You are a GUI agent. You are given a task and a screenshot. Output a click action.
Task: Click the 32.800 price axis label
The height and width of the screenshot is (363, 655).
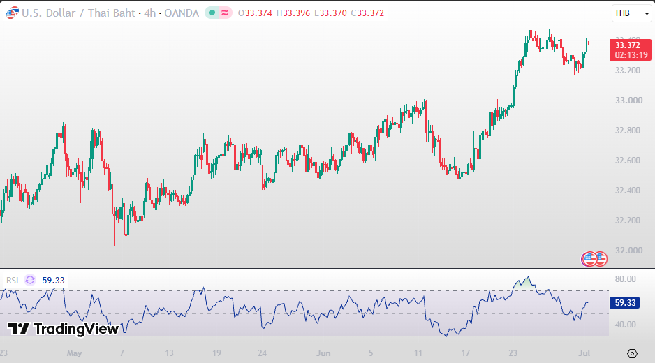click(628, 131)
